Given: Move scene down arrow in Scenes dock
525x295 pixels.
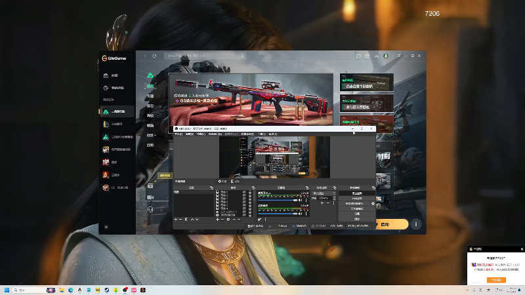Looking at the screenshot, I should pos(198,220).
